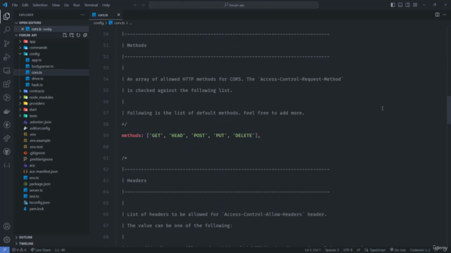Open the Codeium status bar entry

[420, 250]
